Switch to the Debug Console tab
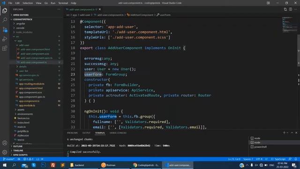Screen dimensions: 300x169 click(x=118, y=133)
